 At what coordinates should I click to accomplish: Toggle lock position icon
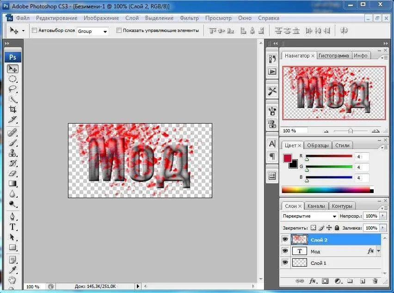(x=329, y=228)
